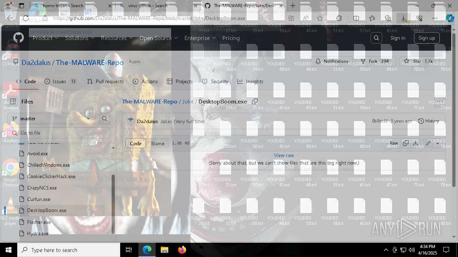Open the GitHub search magnifier
Screen dimensions: 458x257
[376, 38]
